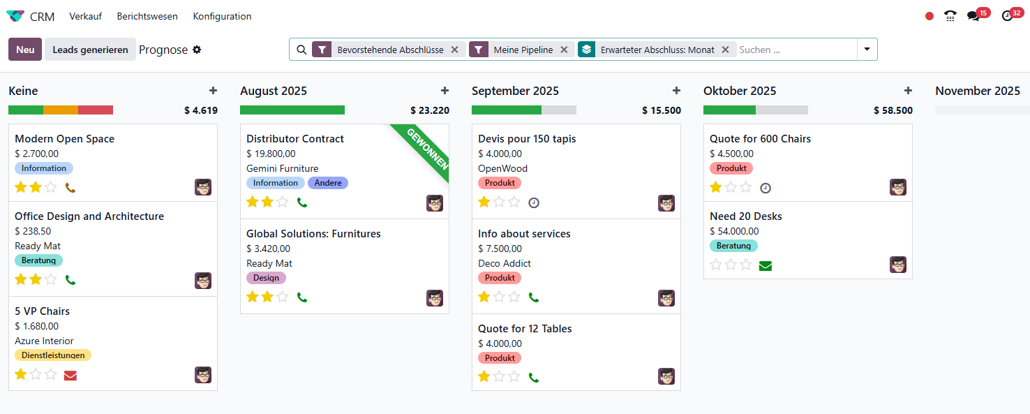The height and width of the screenshot is (414, 1030).
Task: Click red email icon on 5 VP Chairs
Action: [x=70, y=375]
